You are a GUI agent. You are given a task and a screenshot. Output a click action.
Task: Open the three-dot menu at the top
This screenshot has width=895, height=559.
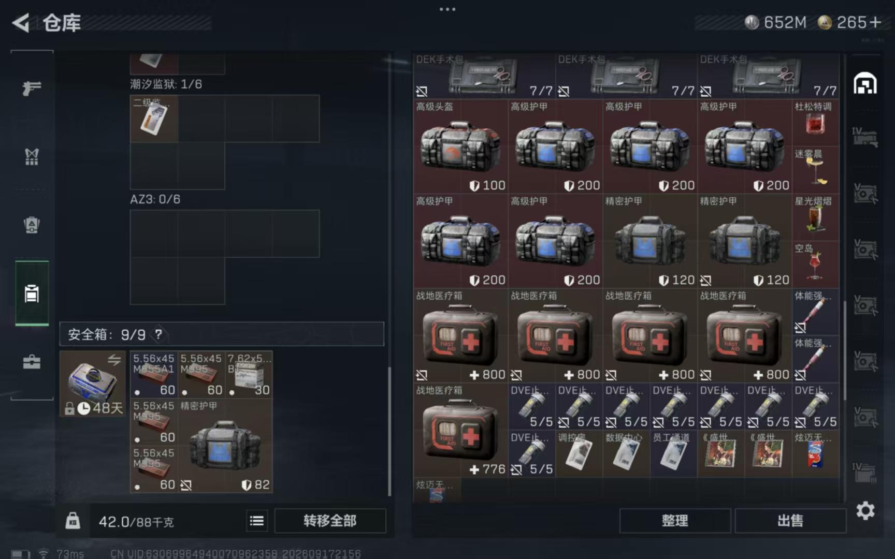click(x=447, y=9)
